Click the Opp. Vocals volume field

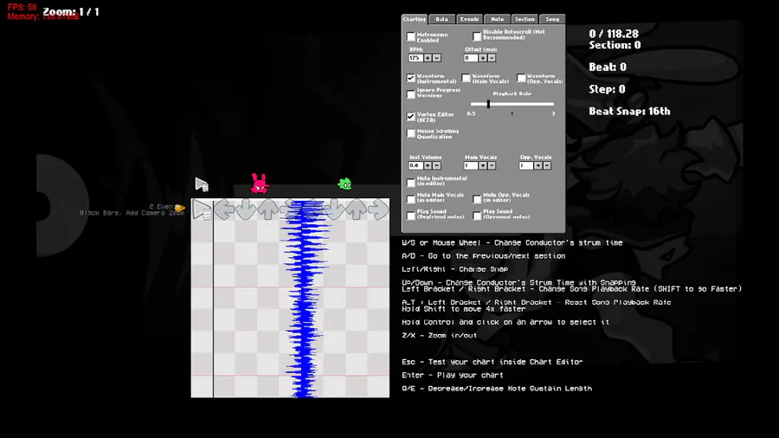pos(525,165)
